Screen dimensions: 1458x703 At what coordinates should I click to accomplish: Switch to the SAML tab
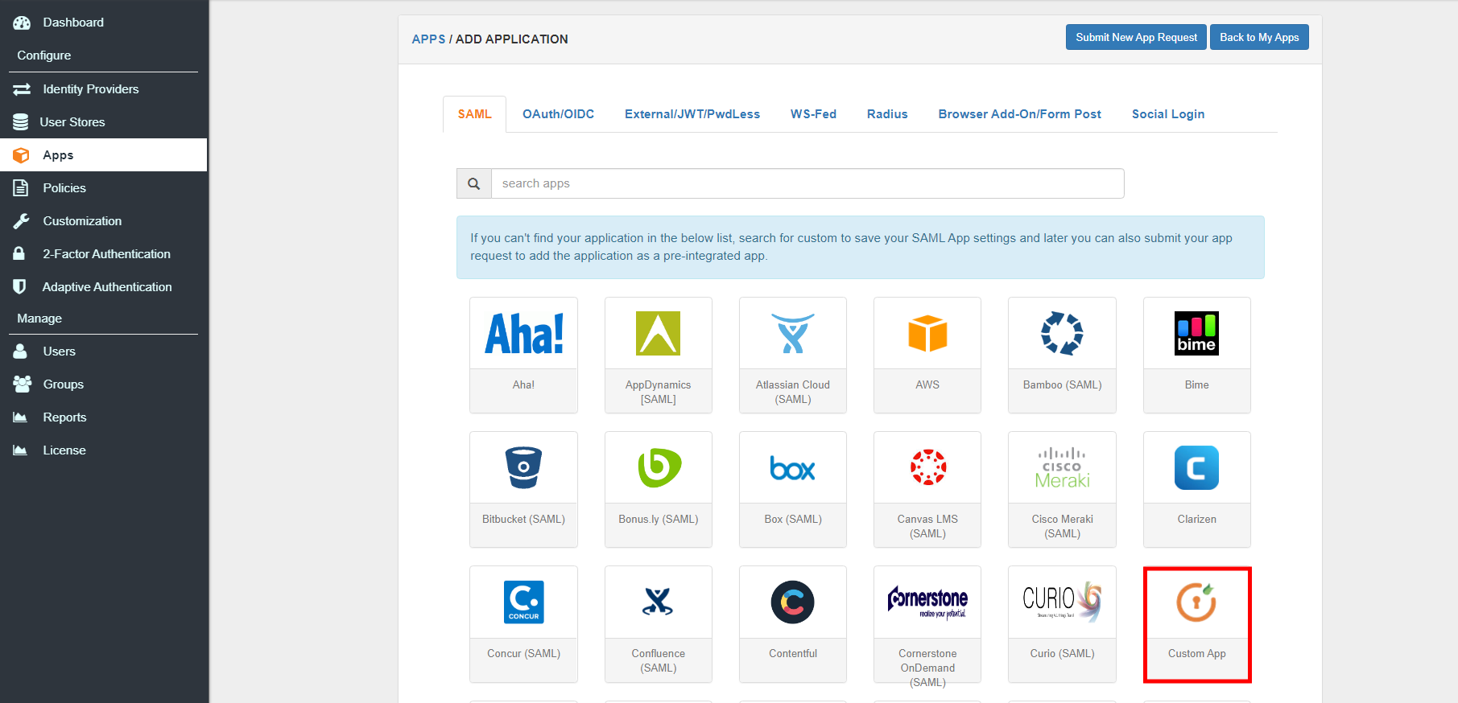point(475,114)
